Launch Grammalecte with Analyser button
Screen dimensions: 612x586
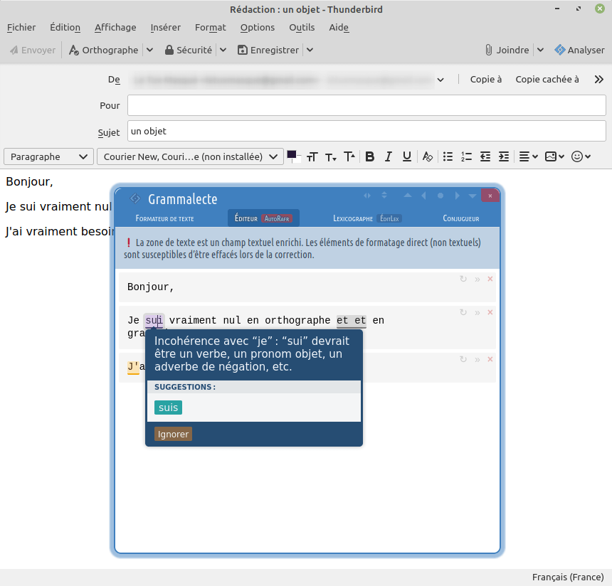pyautogui.click(x=579, y=50)
